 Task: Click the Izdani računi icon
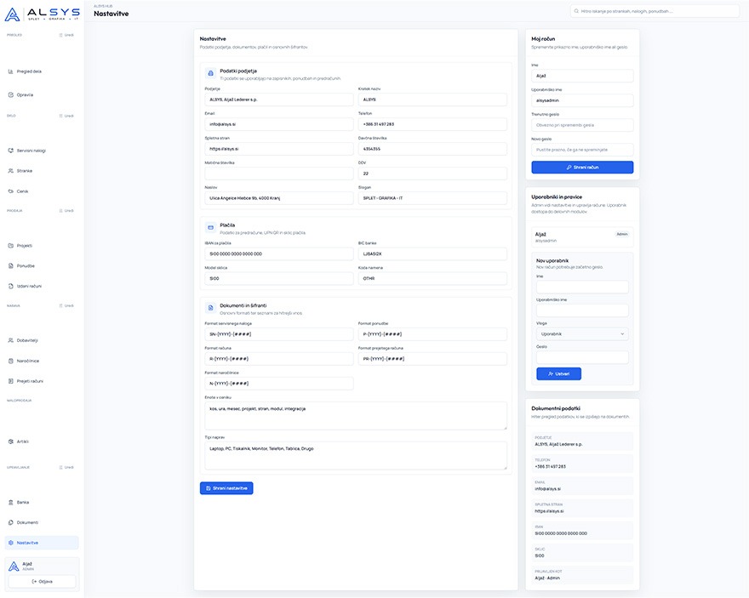10,287
